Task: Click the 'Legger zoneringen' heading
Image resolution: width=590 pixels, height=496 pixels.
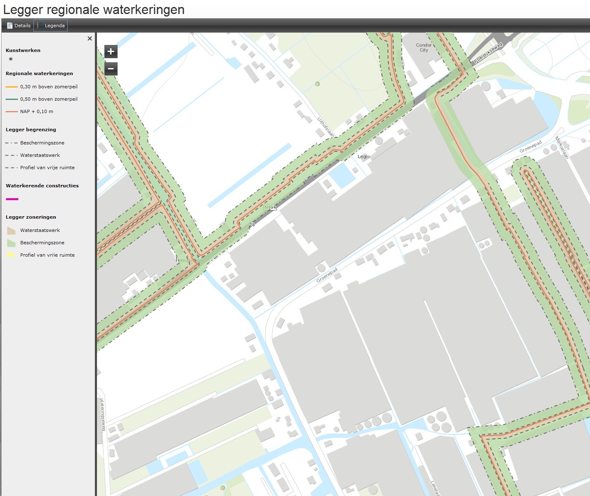Action: (x=31, y=217)
